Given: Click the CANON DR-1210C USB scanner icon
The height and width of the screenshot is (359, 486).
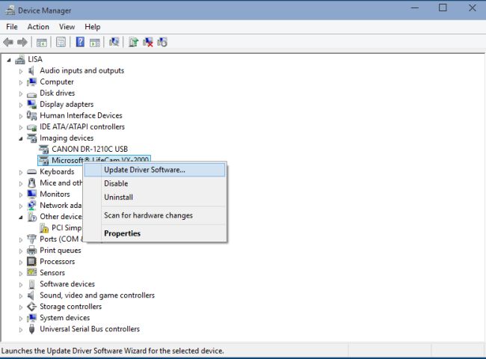Looking at the screenshot, I should click(44, 149).
